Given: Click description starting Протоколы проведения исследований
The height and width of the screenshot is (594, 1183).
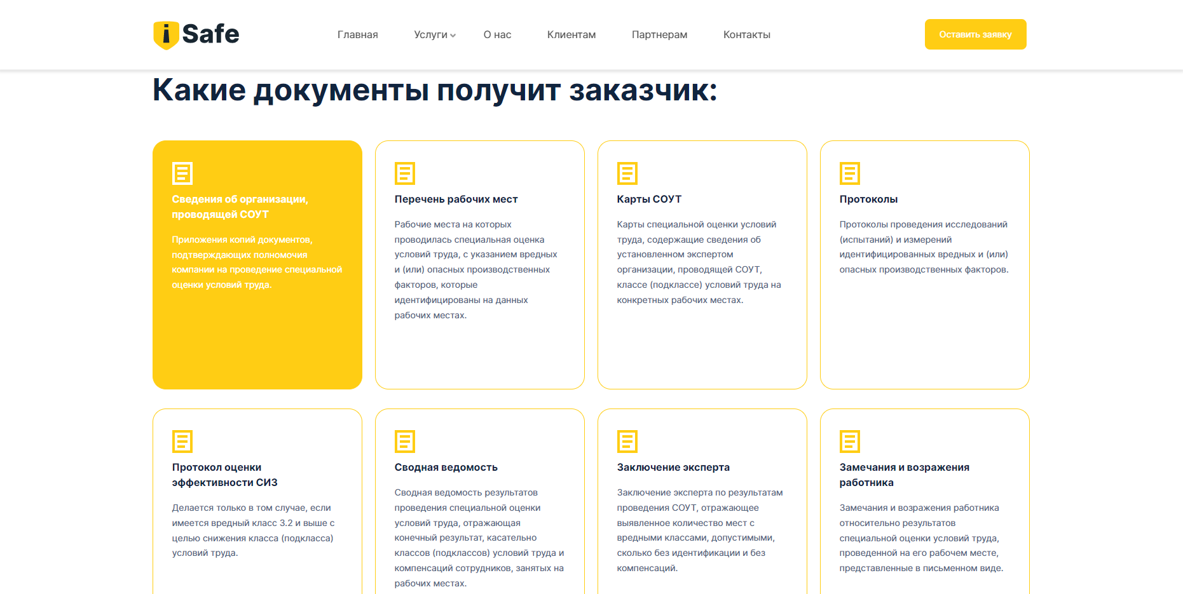Looking at the screenshot, I should tap(924, 247).
